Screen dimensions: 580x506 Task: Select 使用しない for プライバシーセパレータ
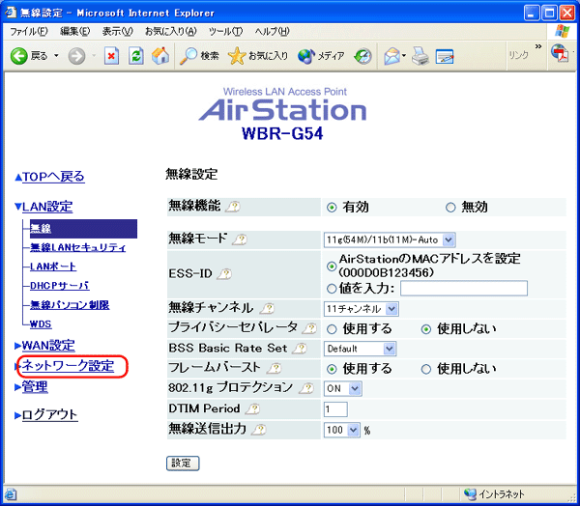[x=426, y=329]
